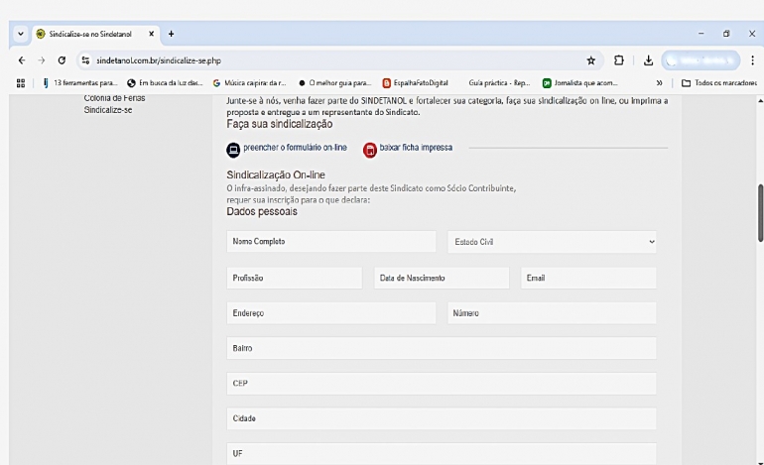Click the scrollbar up arrow
The height and width of the screenshot is (465, 764).
click(761, 101)
